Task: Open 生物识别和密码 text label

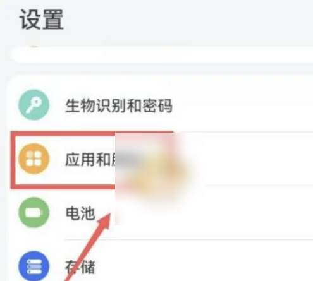Action: point(119,105)
